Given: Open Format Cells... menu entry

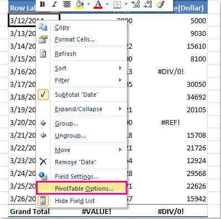Looking at the screenshot, I should [x=75, y=39].
